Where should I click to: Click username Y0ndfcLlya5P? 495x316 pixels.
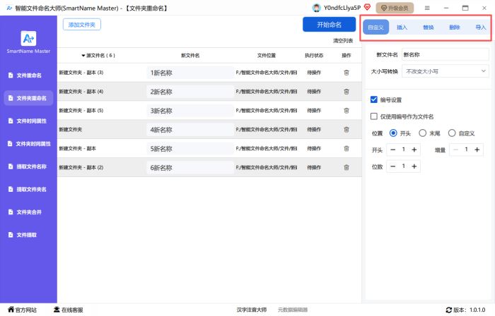(x=342, y=8)
